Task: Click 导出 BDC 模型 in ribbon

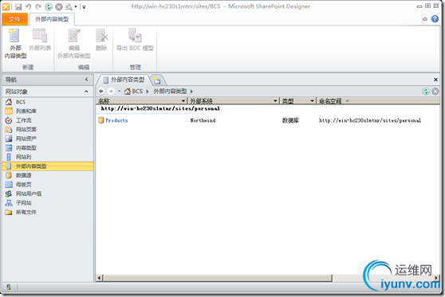Action: (x=135, y=40)
